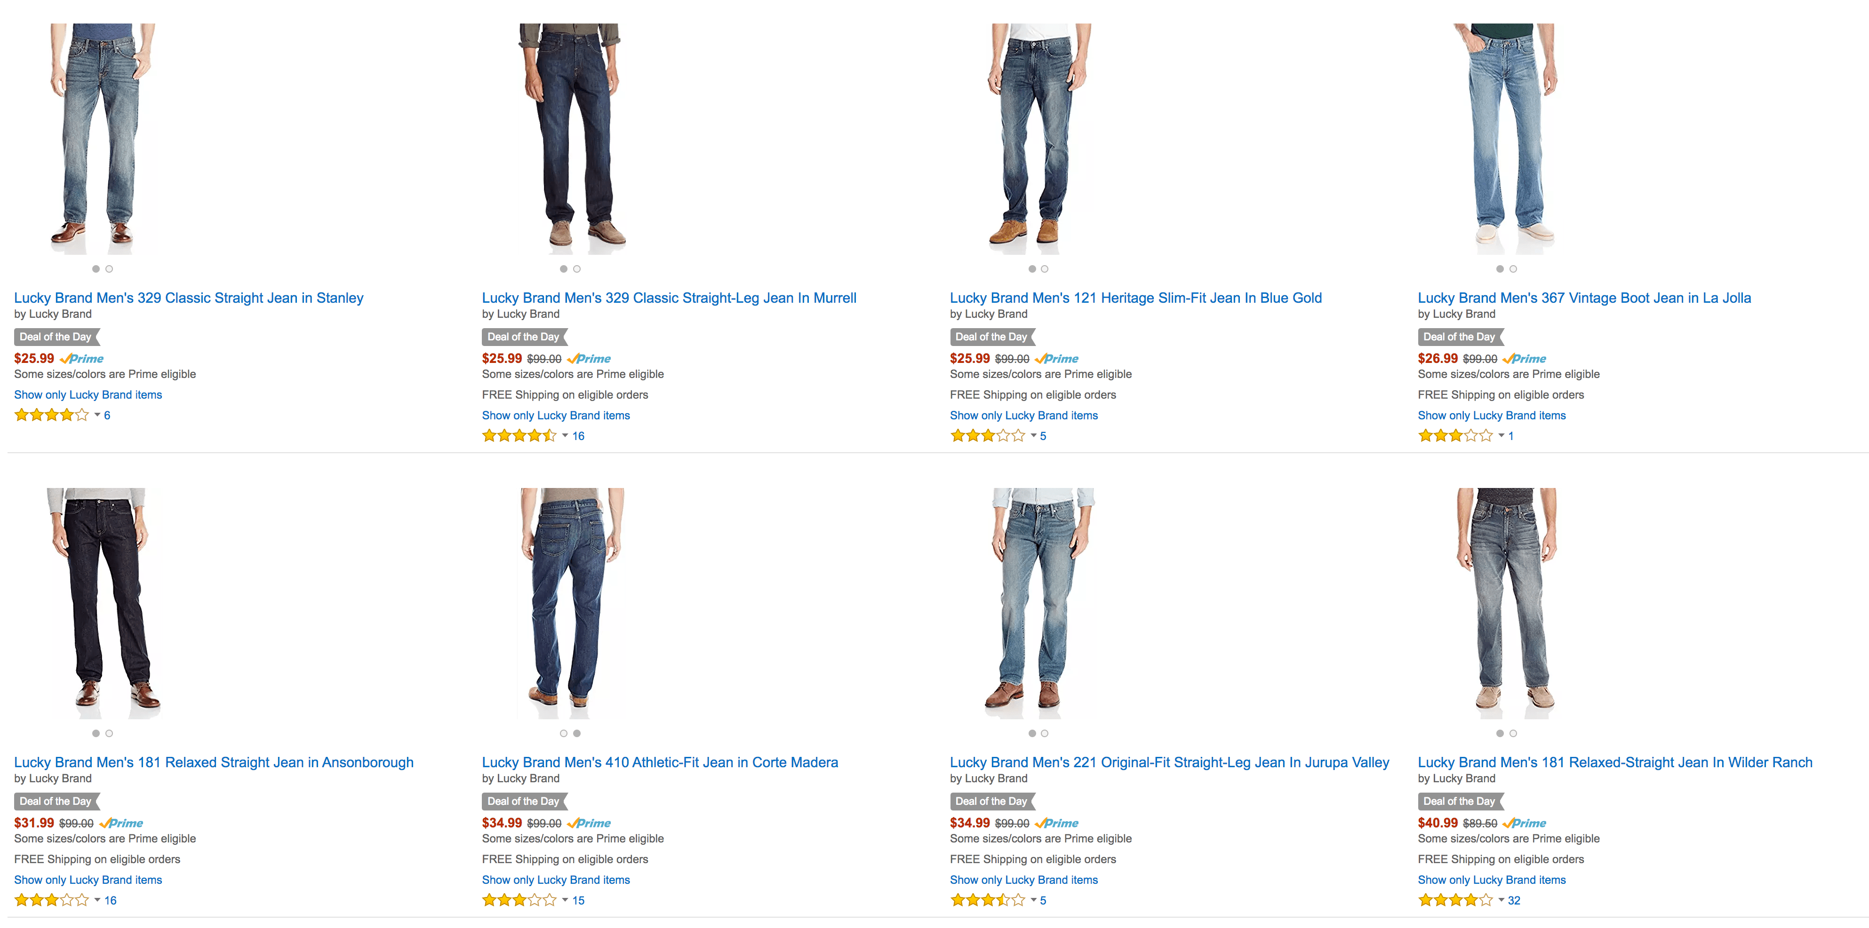Viewport: 1869px width, 928px height.
Task: Open the 367 Vintage Boot Jean product page
Action: [1584, 297]
